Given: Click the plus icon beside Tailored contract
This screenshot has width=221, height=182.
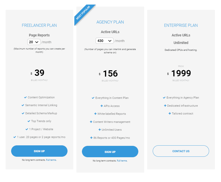Looking at the screenshot, I should pyautogui.click(x=170, y=113).
